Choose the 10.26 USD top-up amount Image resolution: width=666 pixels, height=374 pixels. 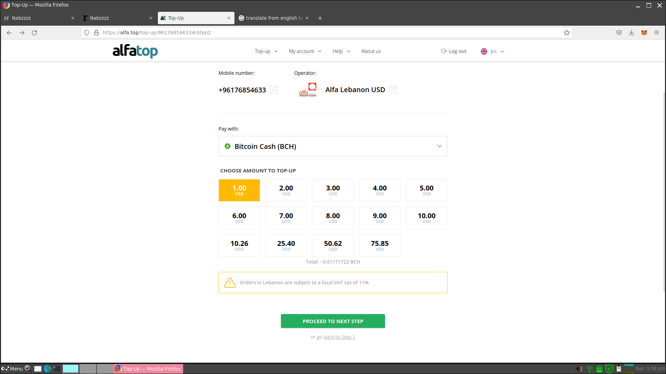coord(239,246)
